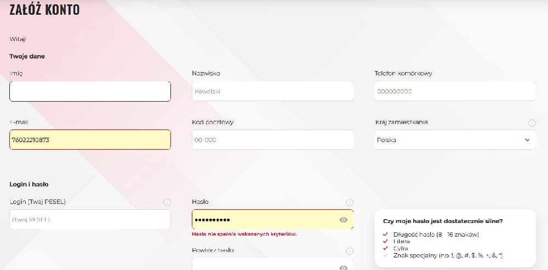Click the Kod pocztowy input field
The height and width of the screenshot is (270, 548).
[x=272, y=140]
